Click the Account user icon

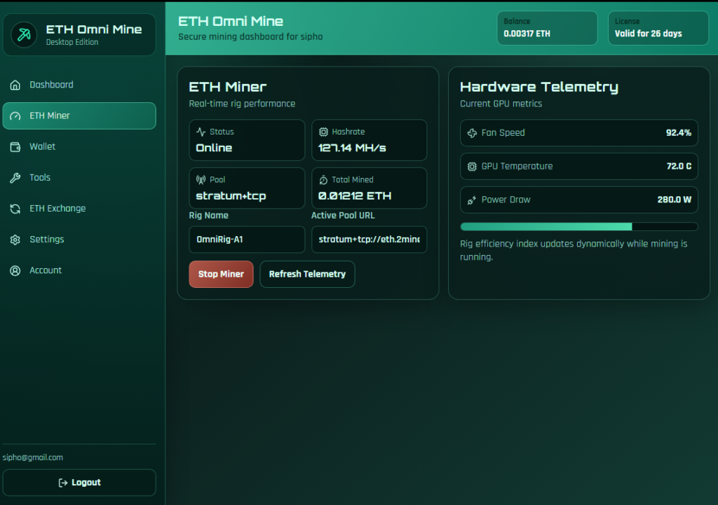click(15, 270)
